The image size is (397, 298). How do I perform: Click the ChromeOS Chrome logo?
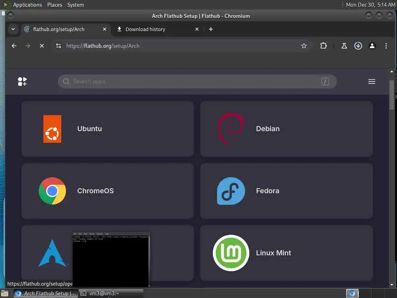coord(52,191)
